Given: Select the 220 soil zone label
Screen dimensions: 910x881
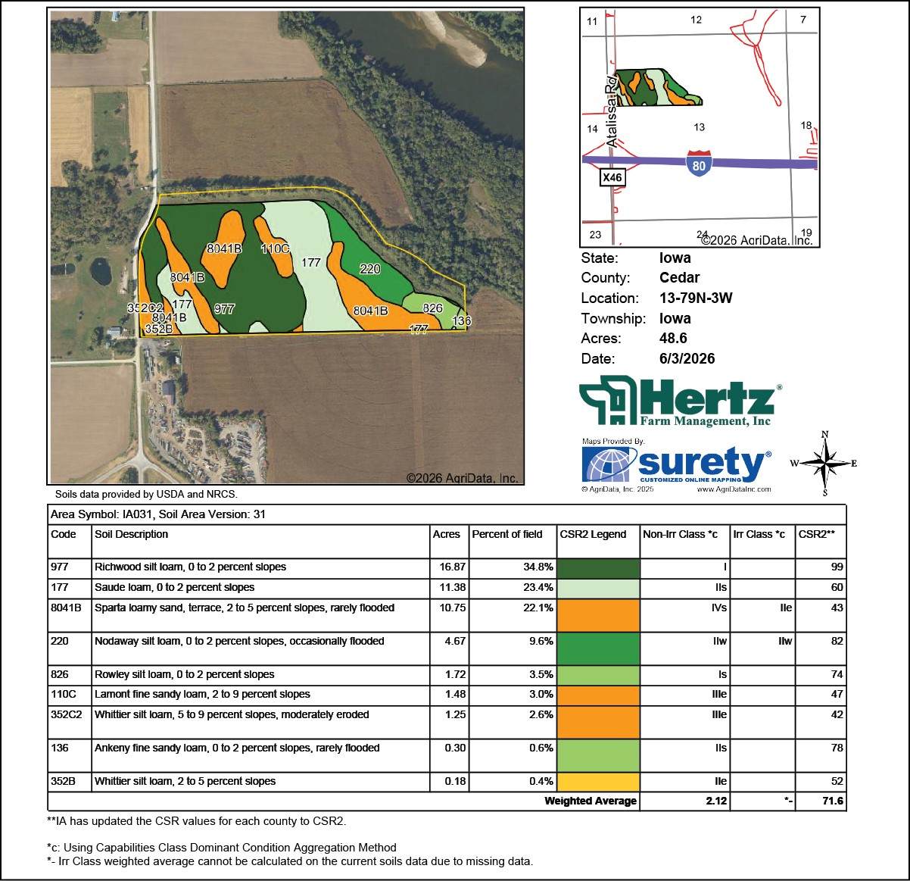Looking at the screenshot, I should point(369,269).
